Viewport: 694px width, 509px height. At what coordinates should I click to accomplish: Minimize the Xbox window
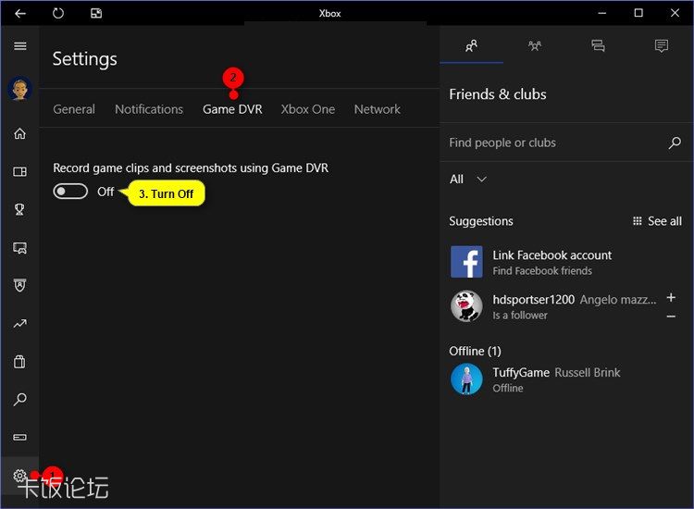[x=602, y=13]
